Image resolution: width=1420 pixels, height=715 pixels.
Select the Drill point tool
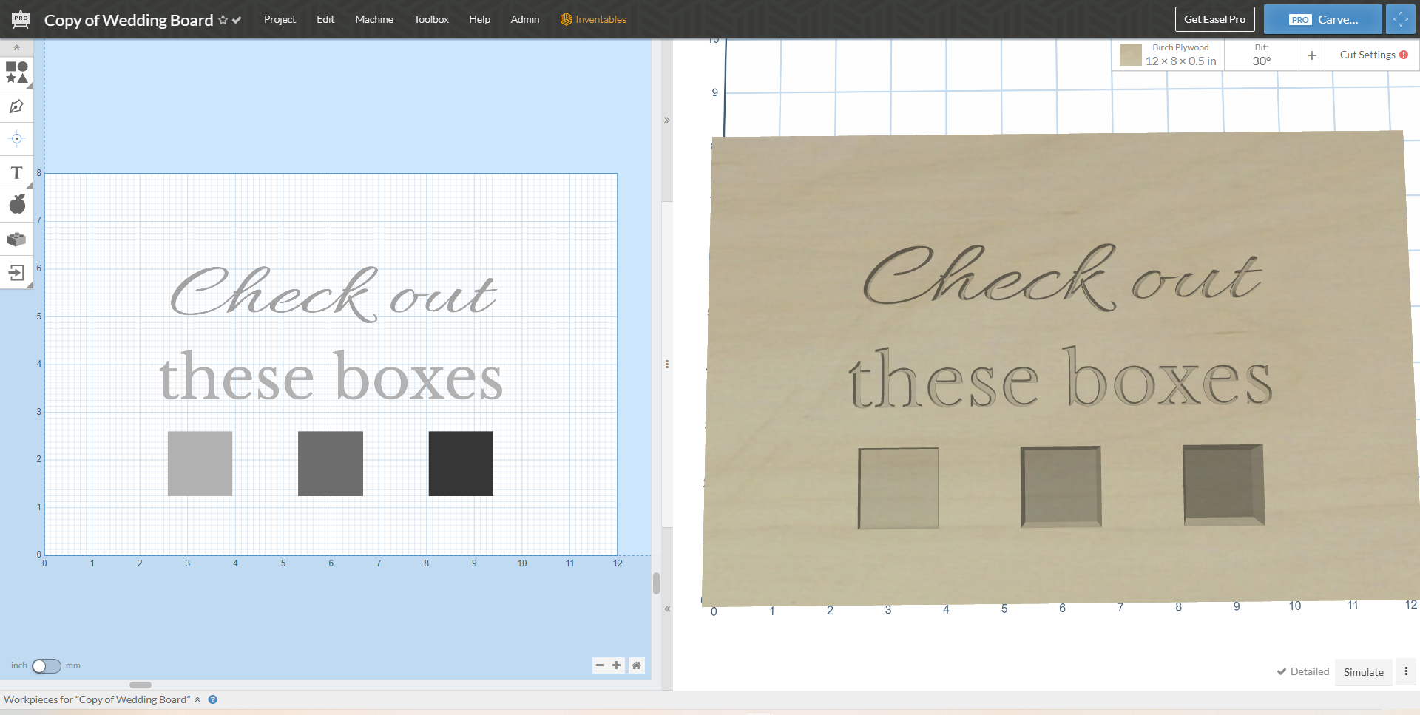[x=16, y=139]
